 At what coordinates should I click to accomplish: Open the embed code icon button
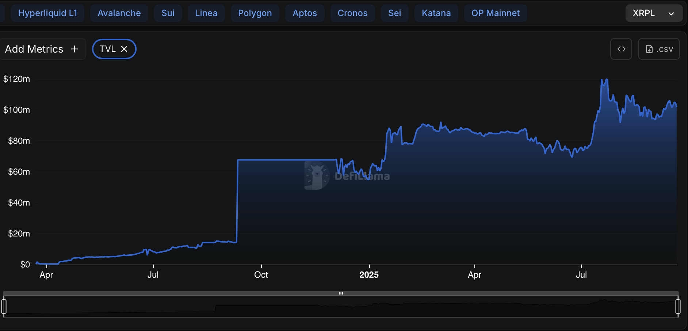tap(621, 49)
